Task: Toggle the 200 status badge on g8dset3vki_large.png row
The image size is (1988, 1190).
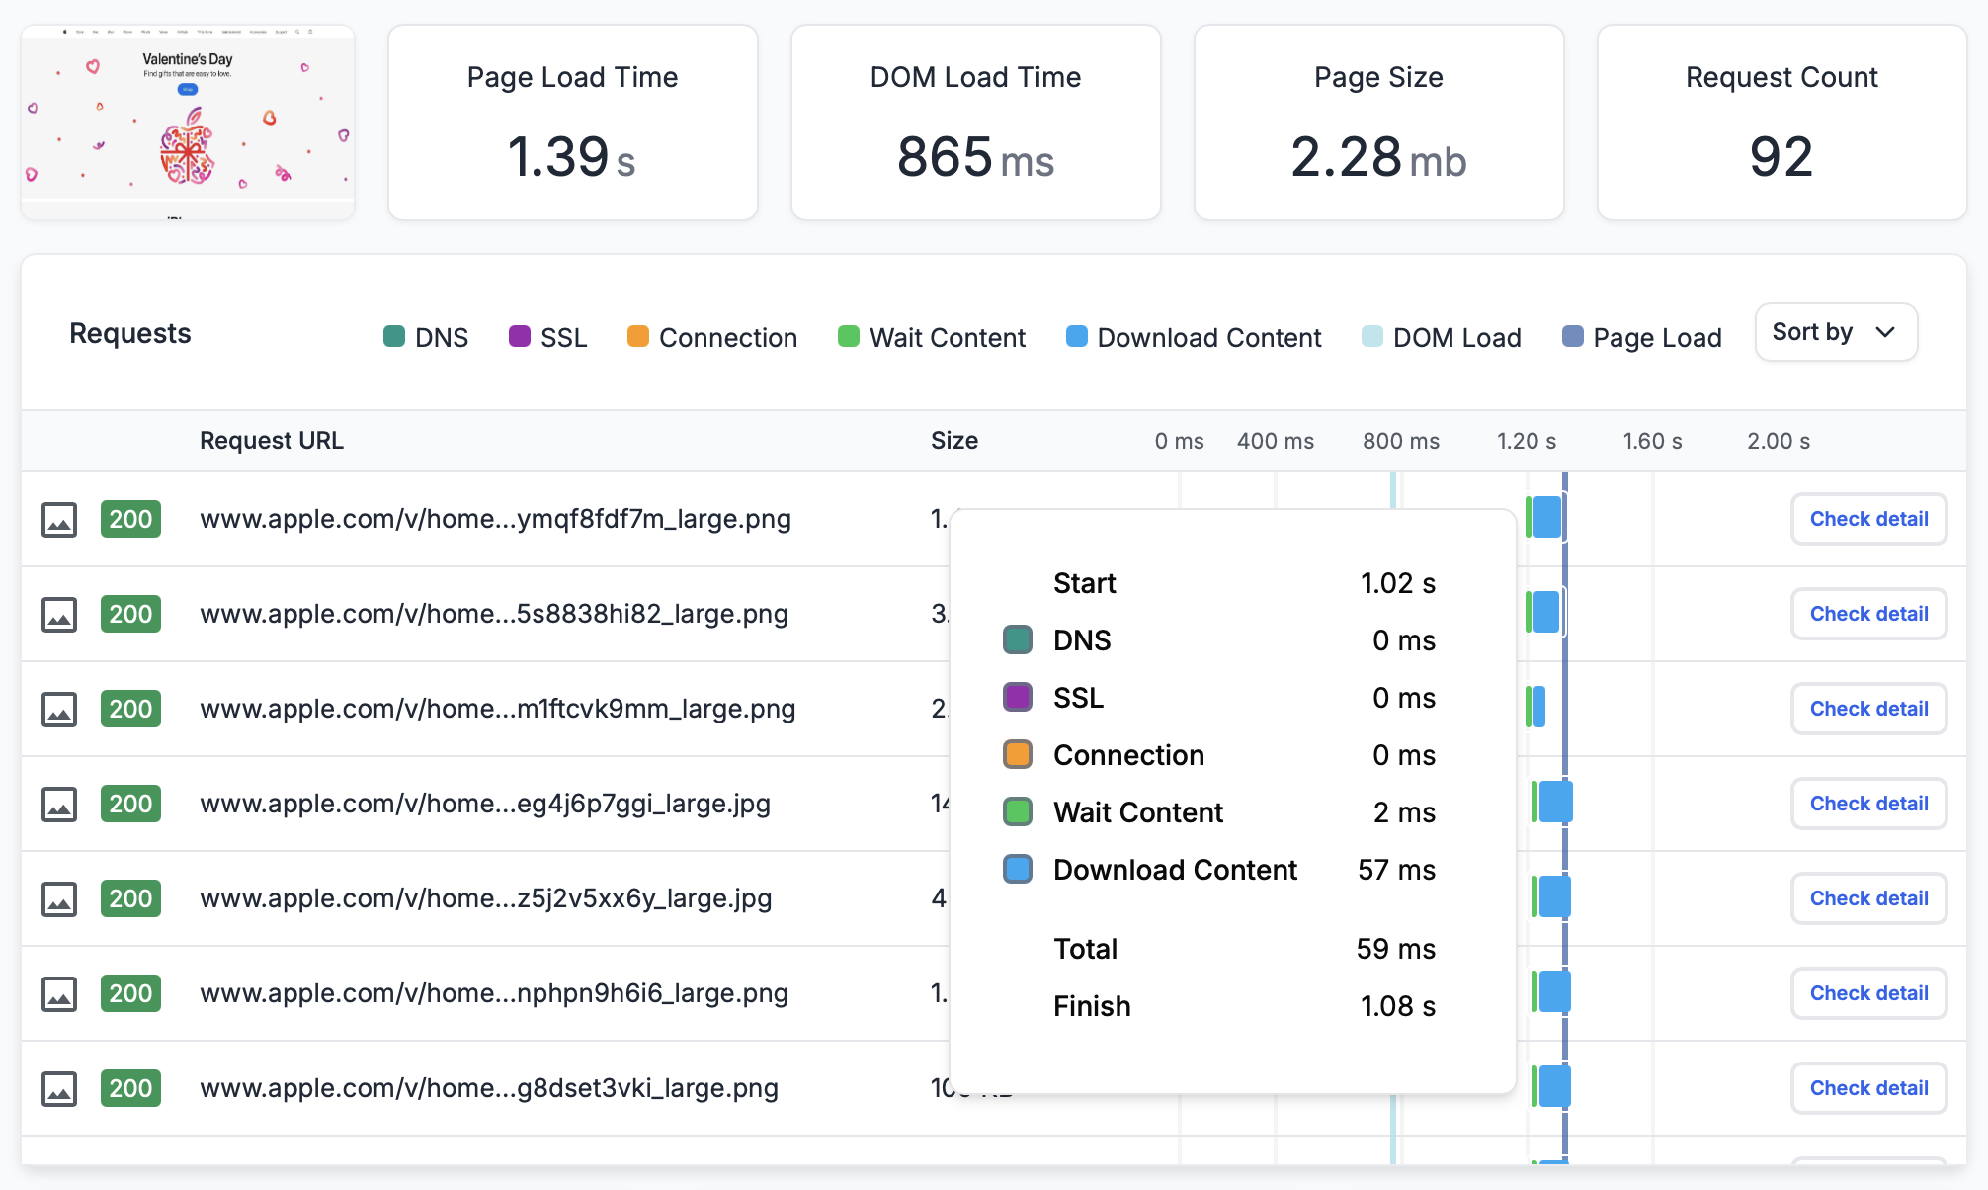Action: coord(130,1088)
